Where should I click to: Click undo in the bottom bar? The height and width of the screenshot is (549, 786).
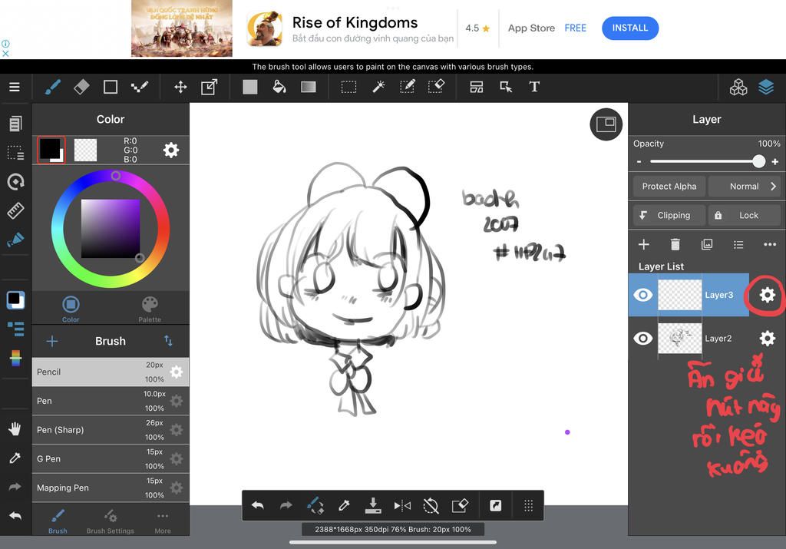point(258,506)
